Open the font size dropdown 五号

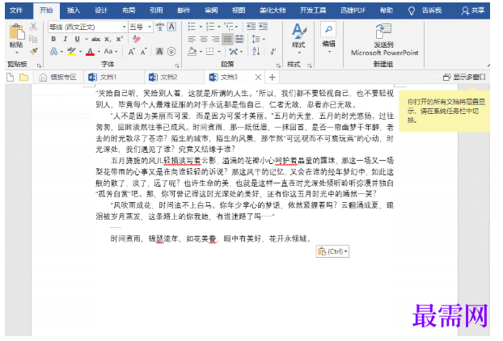[150, 27]
